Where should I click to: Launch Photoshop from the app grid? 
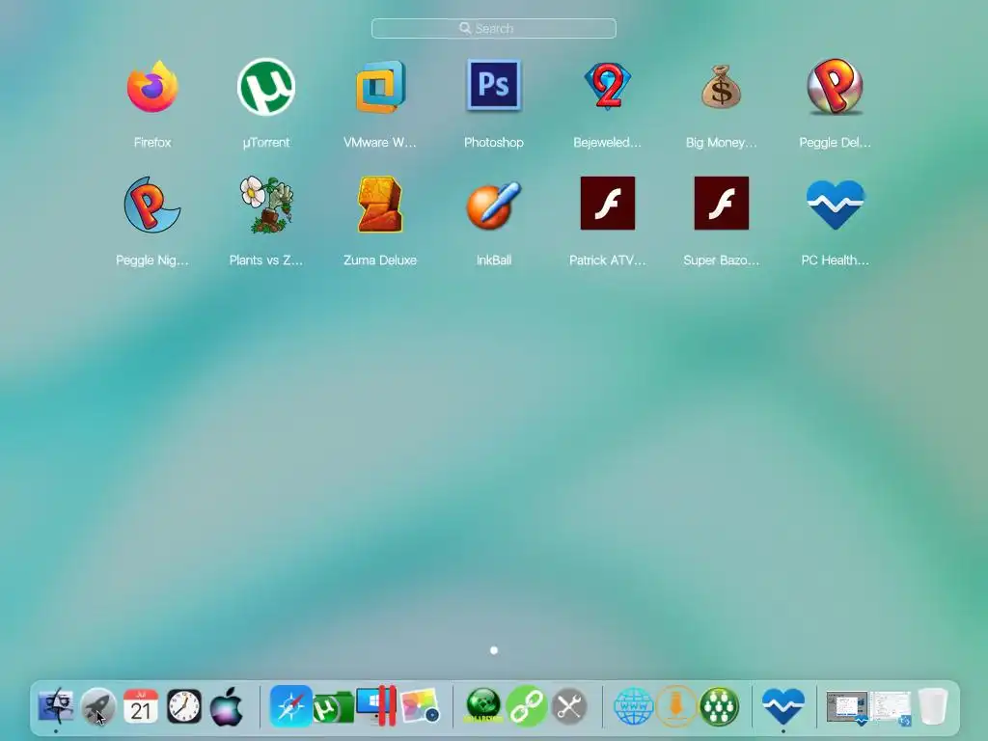coord(494,85)
